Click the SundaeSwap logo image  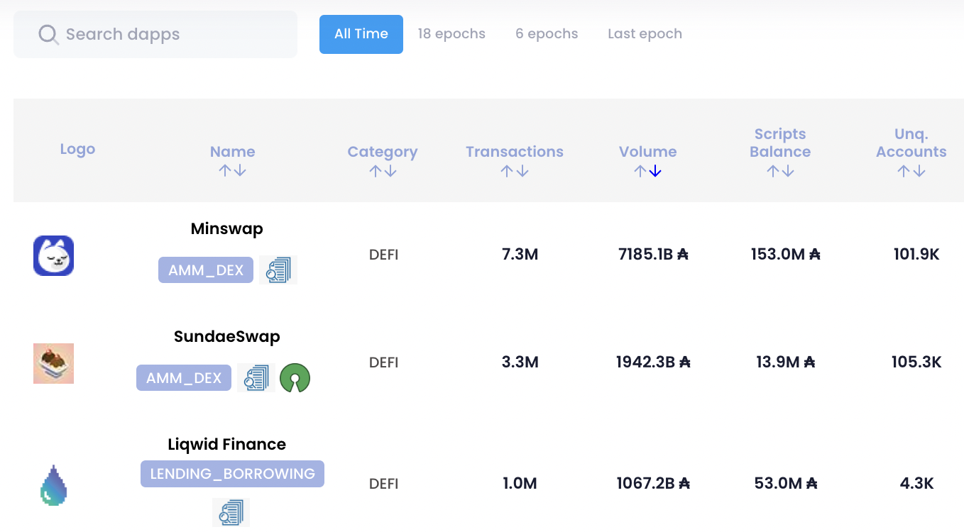[53, 363]
